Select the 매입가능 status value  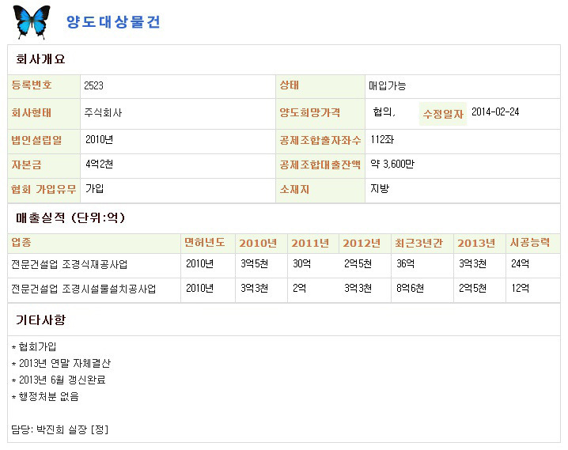[x=388, y=85]
